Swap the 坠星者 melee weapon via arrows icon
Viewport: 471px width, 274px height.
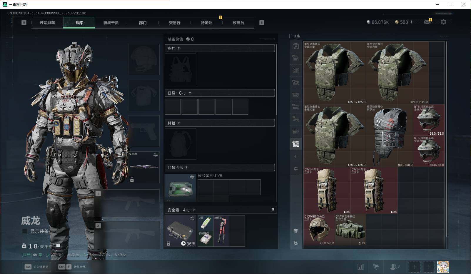tap(156, 155)
